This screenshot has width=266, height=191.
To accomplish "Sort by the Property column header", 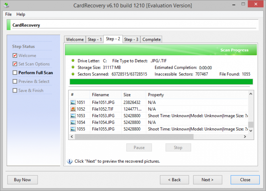I will click(197, 95).
